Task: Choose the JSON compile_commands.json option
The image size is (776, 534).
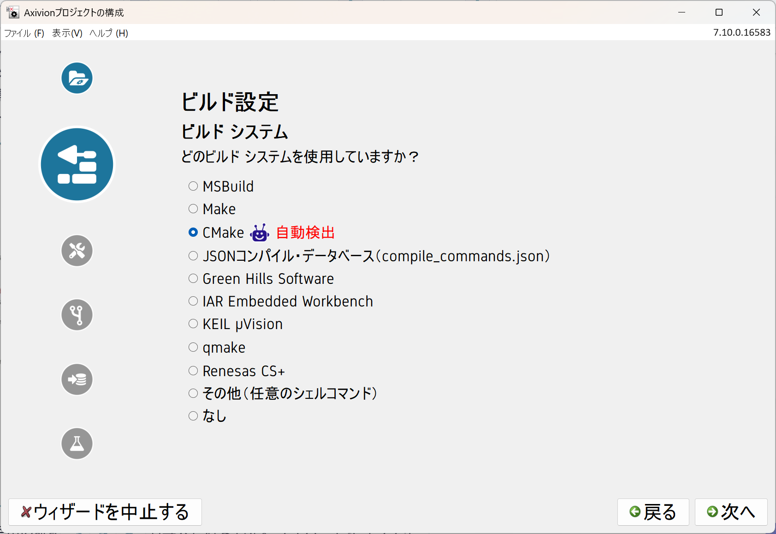Action: pyautogui.click(x=193, y=256)
